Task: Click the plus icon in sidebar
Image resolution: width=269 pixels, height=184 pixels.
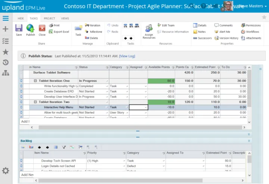Action: (x=6, y=29)
